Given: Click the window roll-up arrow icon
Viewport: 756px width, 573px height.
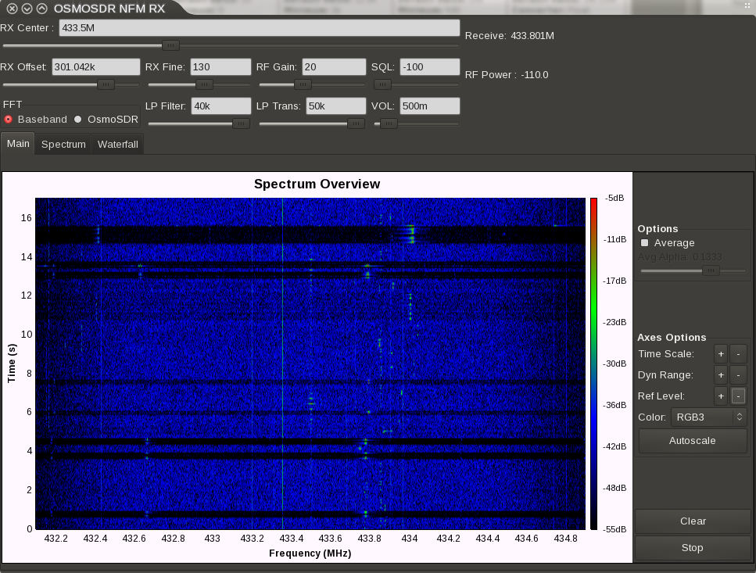Looking at the screenshot, I should point(41,9).
